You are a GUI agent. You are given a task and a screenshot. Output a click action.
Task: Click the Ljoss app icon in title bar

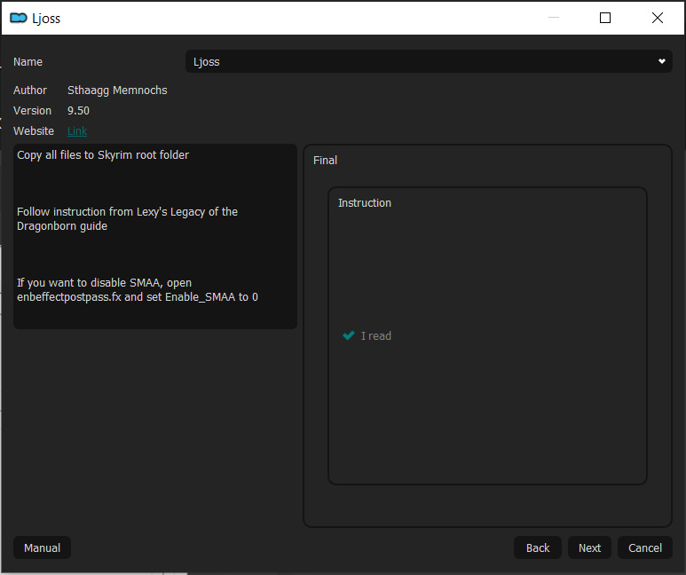pos(19,18)
